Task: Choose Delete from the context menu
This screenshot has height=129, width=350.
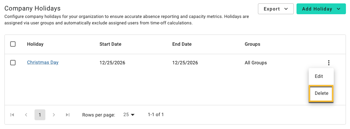Action: coord(321,93)
